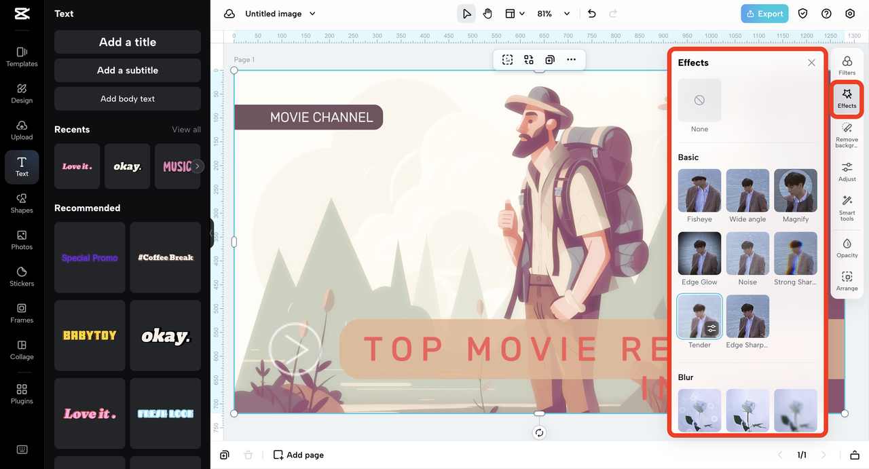Open the Opacity settings
The image size is (869, 469).
tap(847, 248)
